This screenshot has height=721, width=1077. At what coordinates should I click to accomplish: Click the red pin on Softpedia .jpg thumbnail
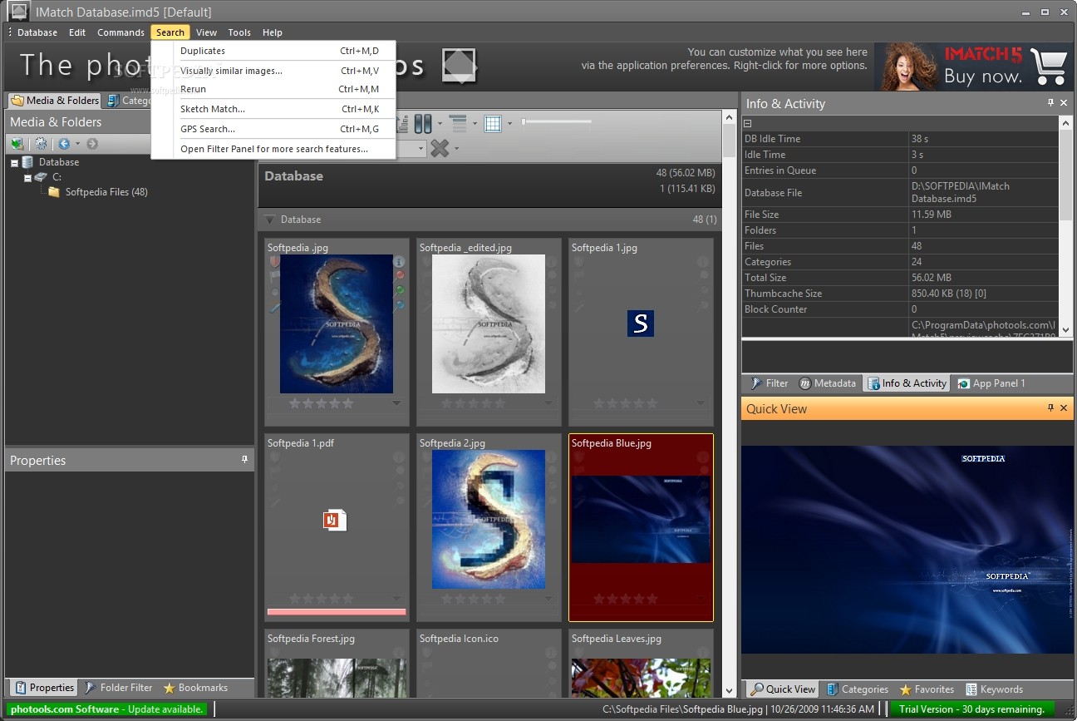pos(400,275)
